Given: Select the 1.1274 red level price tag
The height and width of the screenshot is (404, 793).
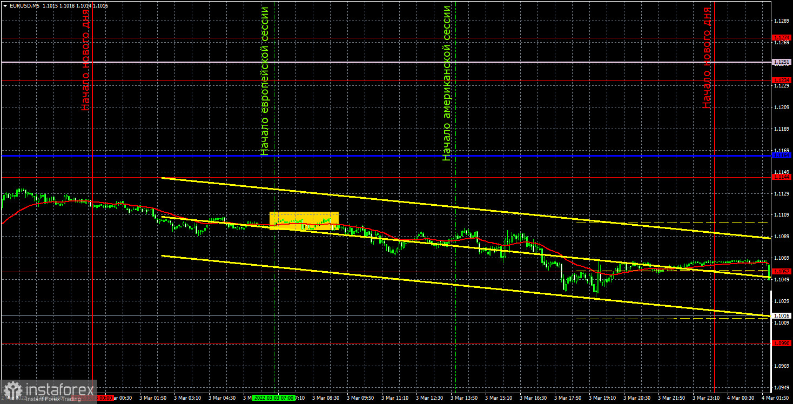Looking at the screenshot, I should coord(782,38).
